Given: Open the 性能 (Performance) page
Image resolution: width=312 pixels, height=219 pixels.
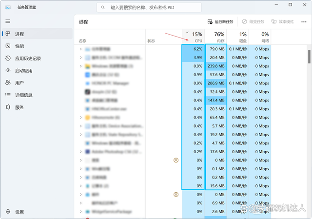Looking at the screenshot, I should coord(19,46).
